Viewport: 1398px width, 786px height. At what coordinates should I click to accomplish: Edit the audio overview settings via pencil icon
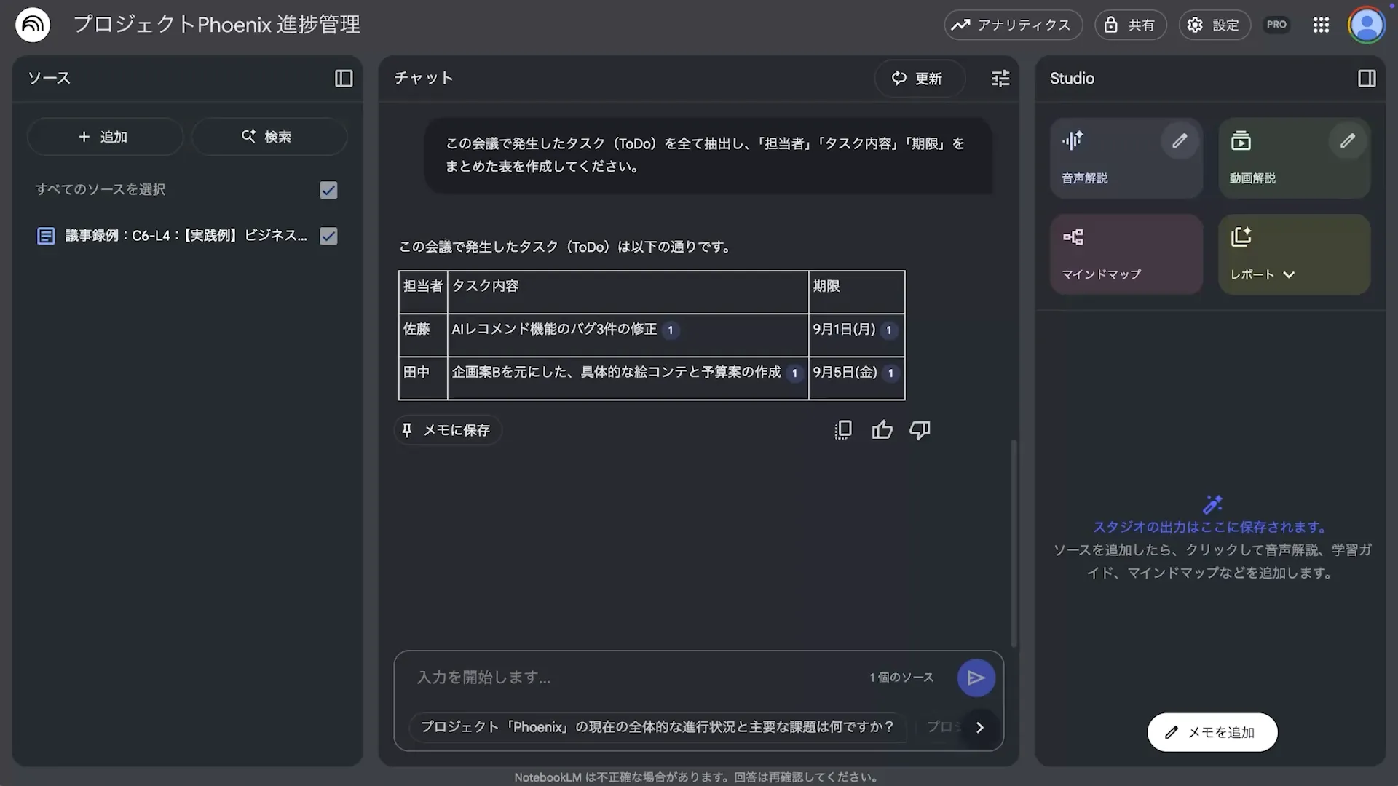click(1180, 140)
